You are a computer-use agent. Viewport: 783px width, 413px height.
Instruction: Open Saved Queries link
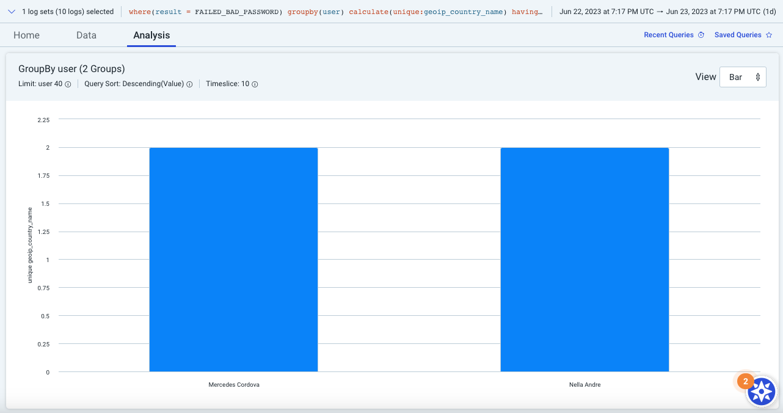[738, 35]
